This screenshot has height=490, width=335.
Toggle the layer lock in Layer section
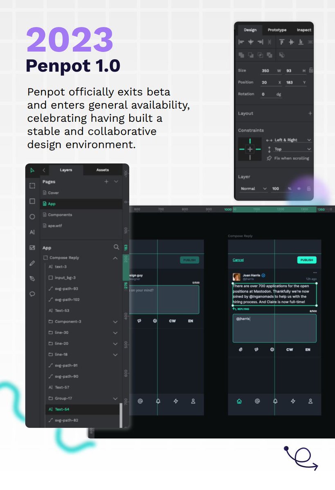(309, 188)
